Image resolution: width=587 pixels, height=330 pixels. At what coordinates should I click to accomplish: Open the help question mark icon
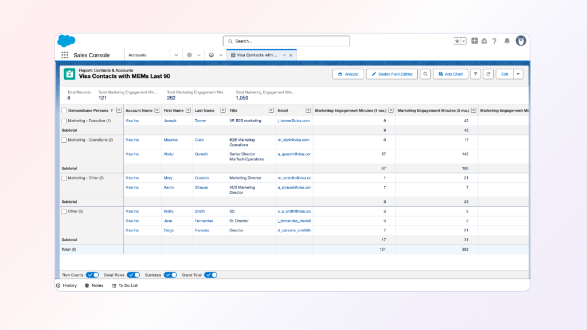(x=494, y=41)
